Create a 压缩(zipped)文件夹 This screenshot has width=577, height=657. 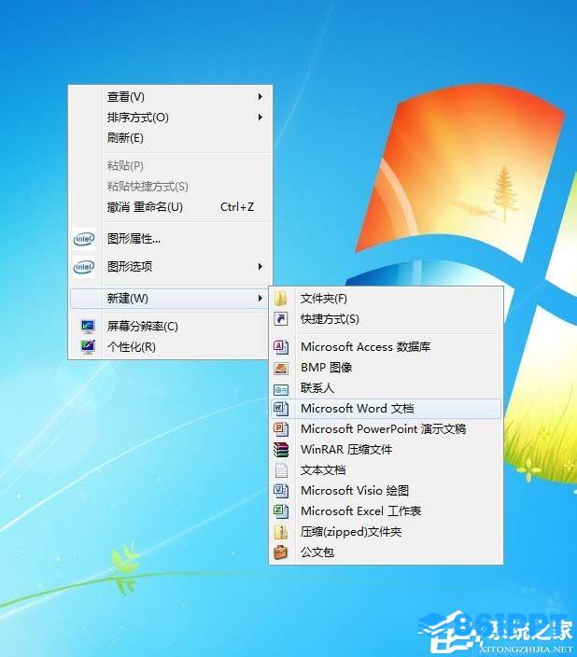pyautogui.click(x=386, y=532)
